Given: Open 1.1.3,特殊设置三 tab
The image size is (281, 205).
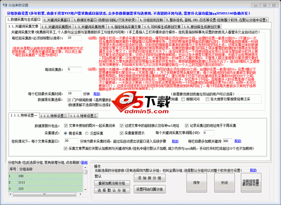Looking at the screenshot, I should (83, 116).
